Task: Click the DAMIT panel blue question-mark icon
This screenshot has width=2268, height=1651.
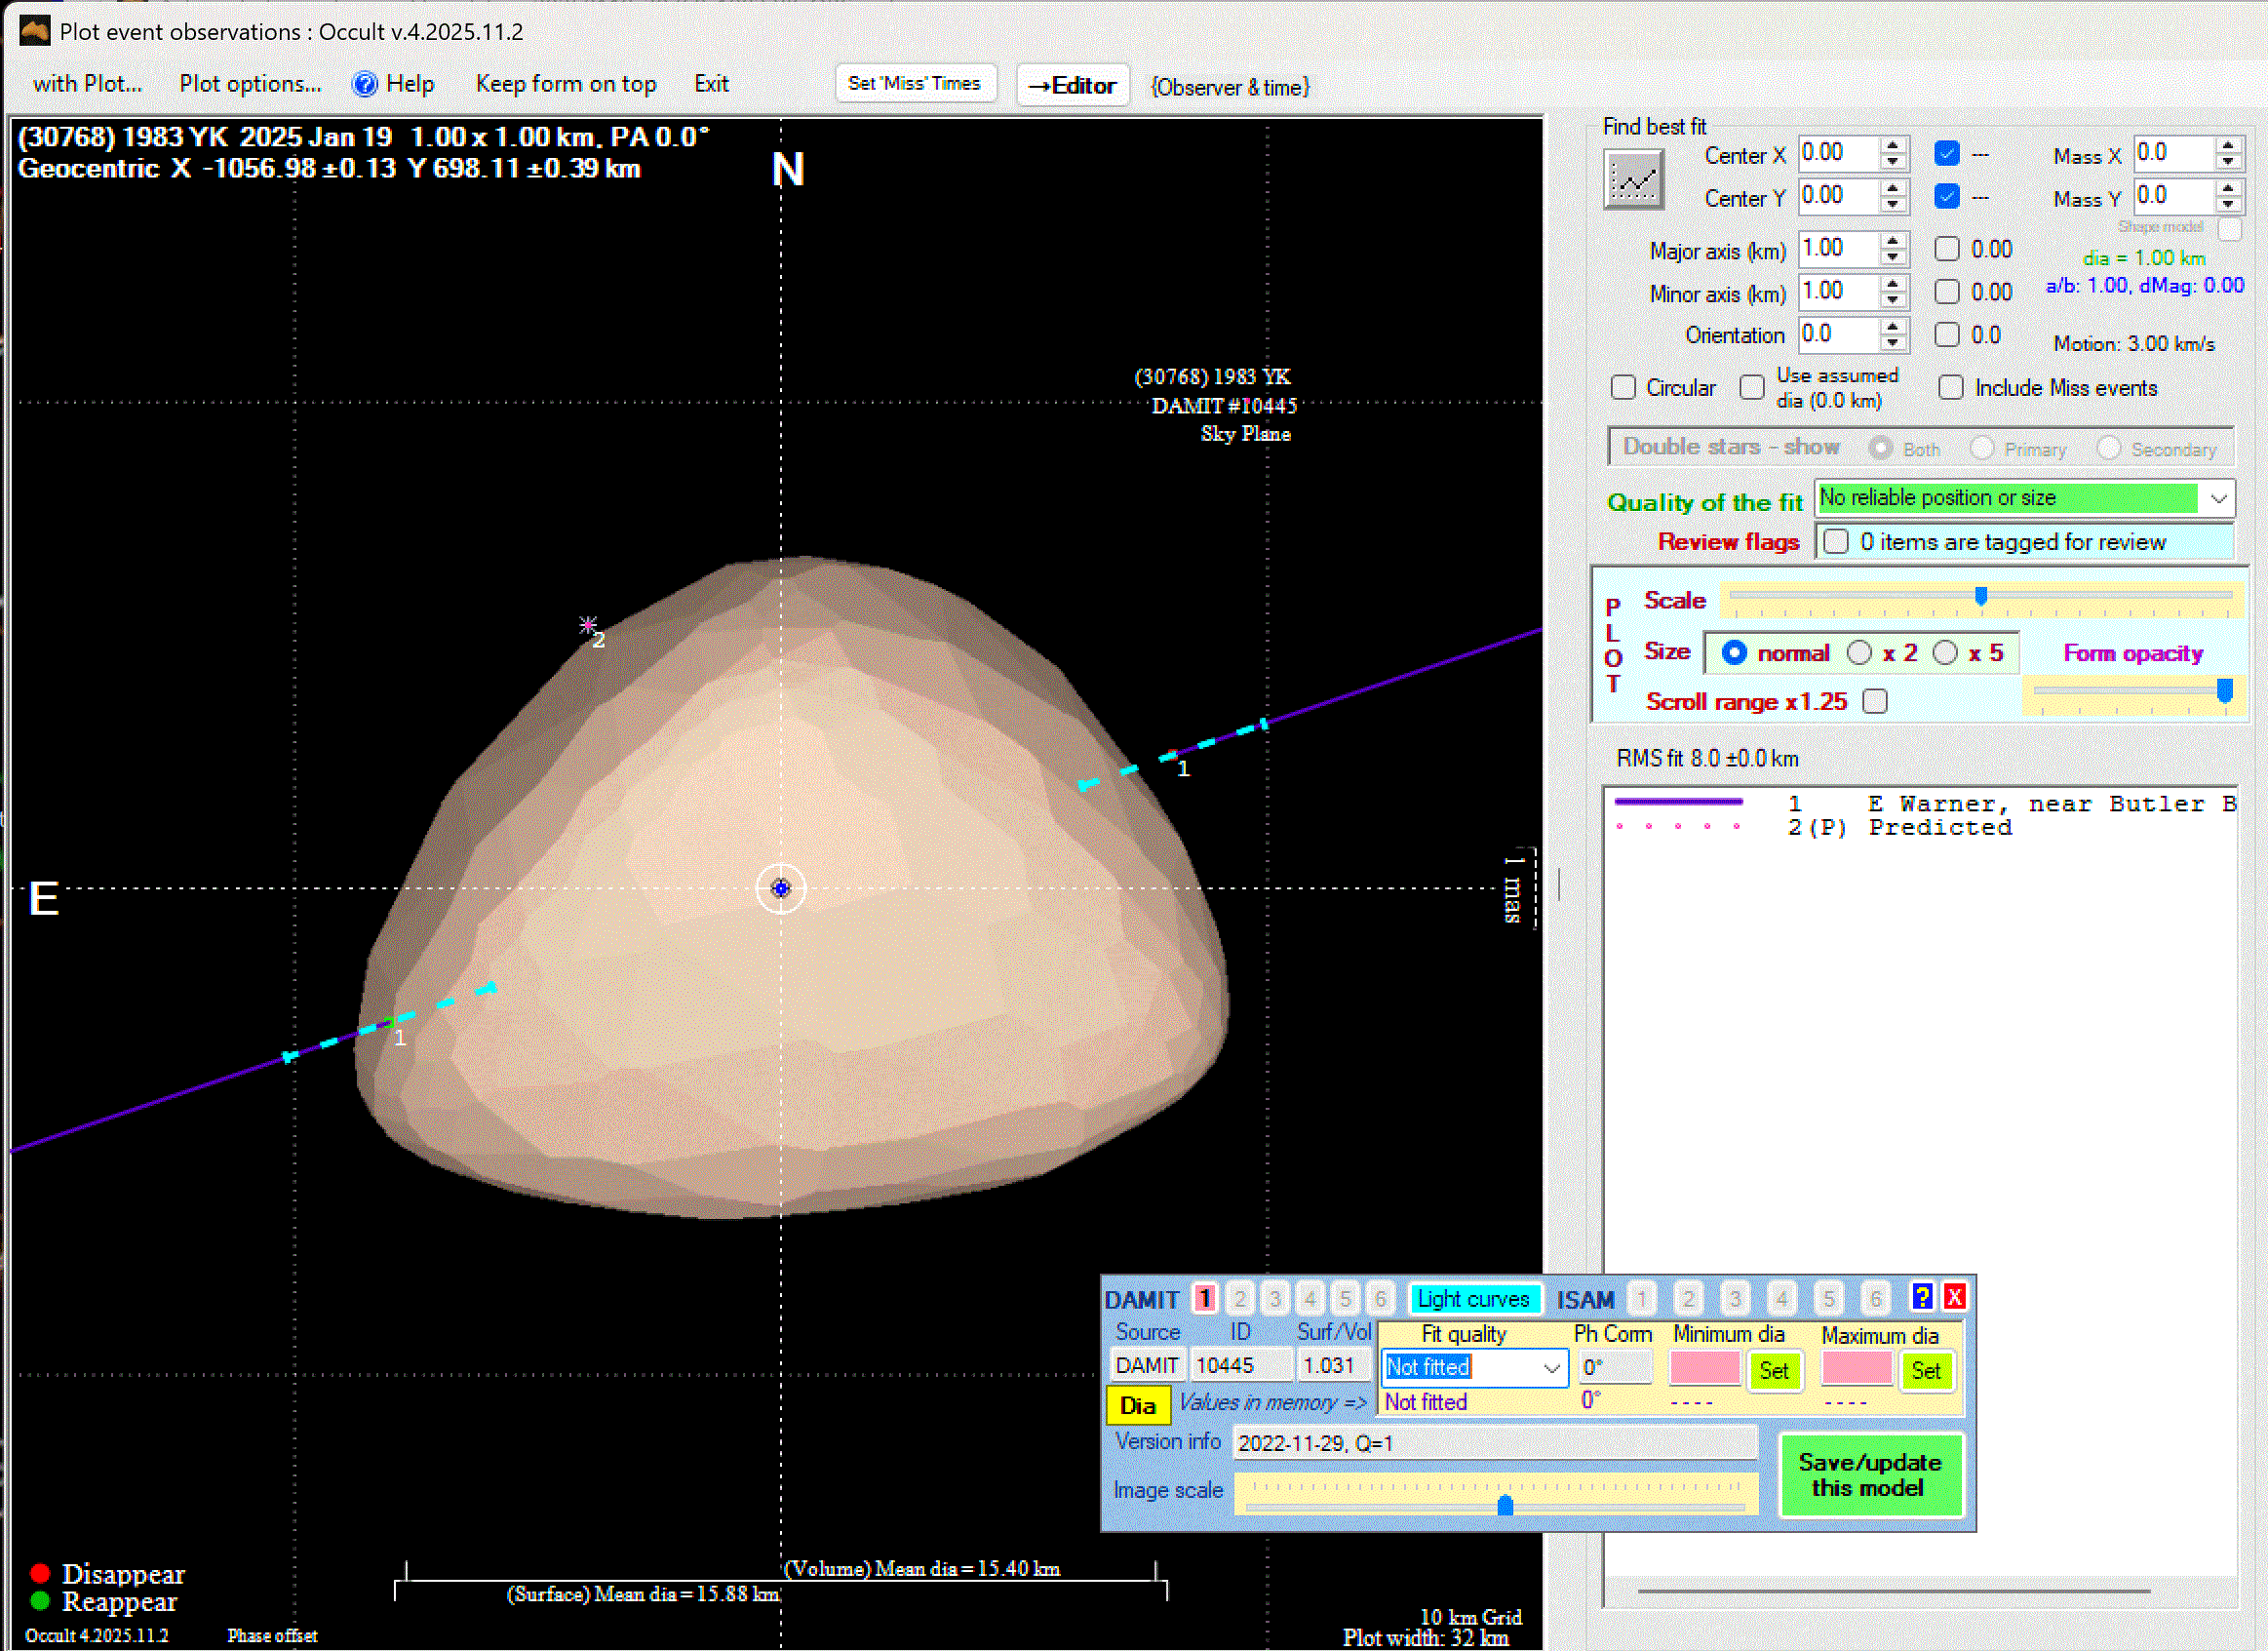Action: (x=1921, y=1297)
